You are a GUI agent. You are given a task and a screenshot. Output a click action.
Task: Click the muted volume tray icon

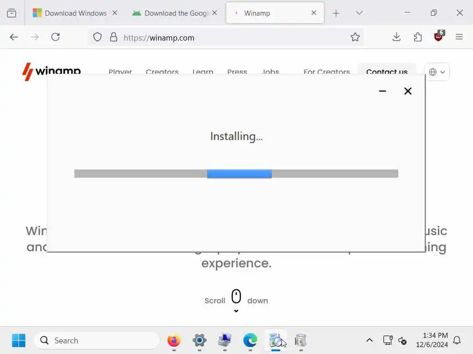click(x=402, y=341)
